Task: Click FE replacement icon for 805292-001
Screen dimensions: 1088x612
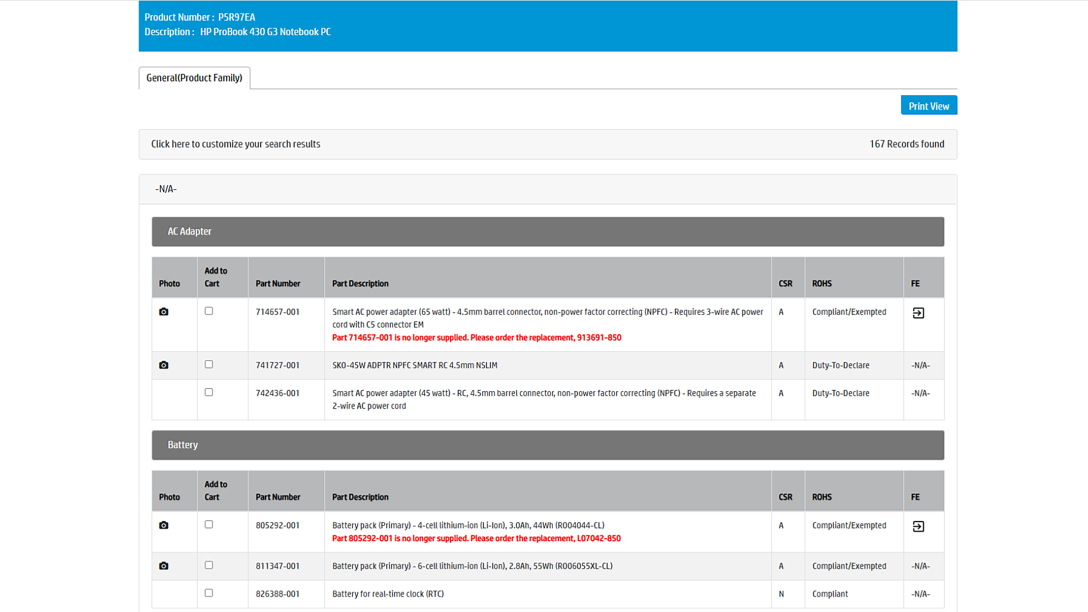Action: pos(918,526)
